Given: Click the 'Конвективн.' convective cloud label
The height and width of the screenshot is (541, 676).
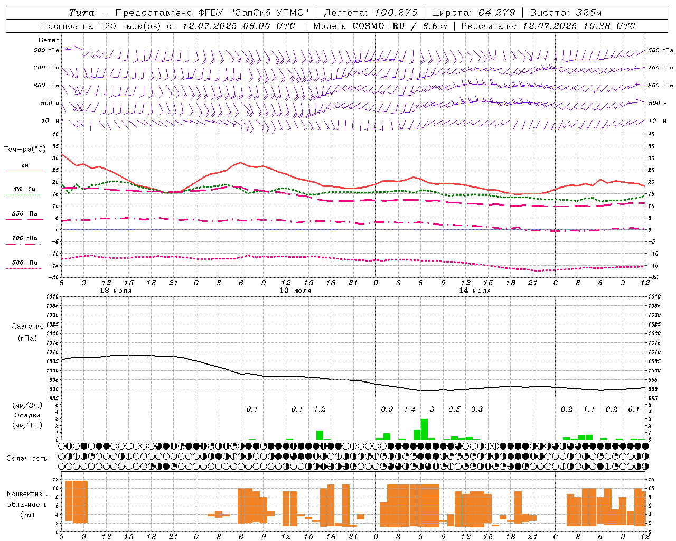Looking at the screenshot, I should click(27, 494).
